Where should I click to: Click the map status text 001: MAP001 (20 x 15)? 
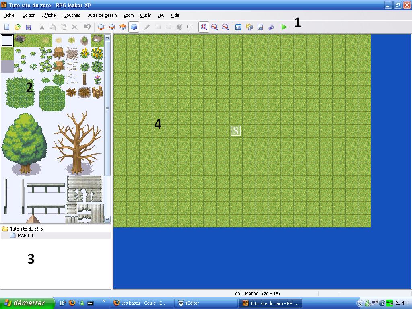tap(257, 293)
